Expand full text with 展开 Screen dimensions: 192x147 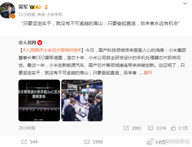tap(148, 73)
